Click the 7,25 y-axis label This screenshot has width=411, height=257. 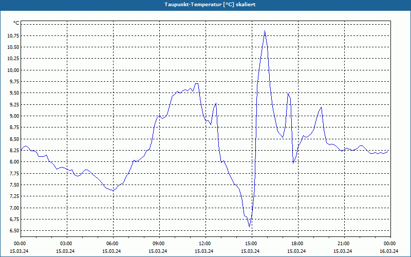click(x=14, y=196)
